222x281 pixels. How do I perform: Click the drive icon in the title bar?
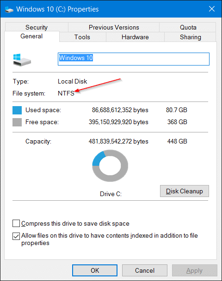(9, 10)
